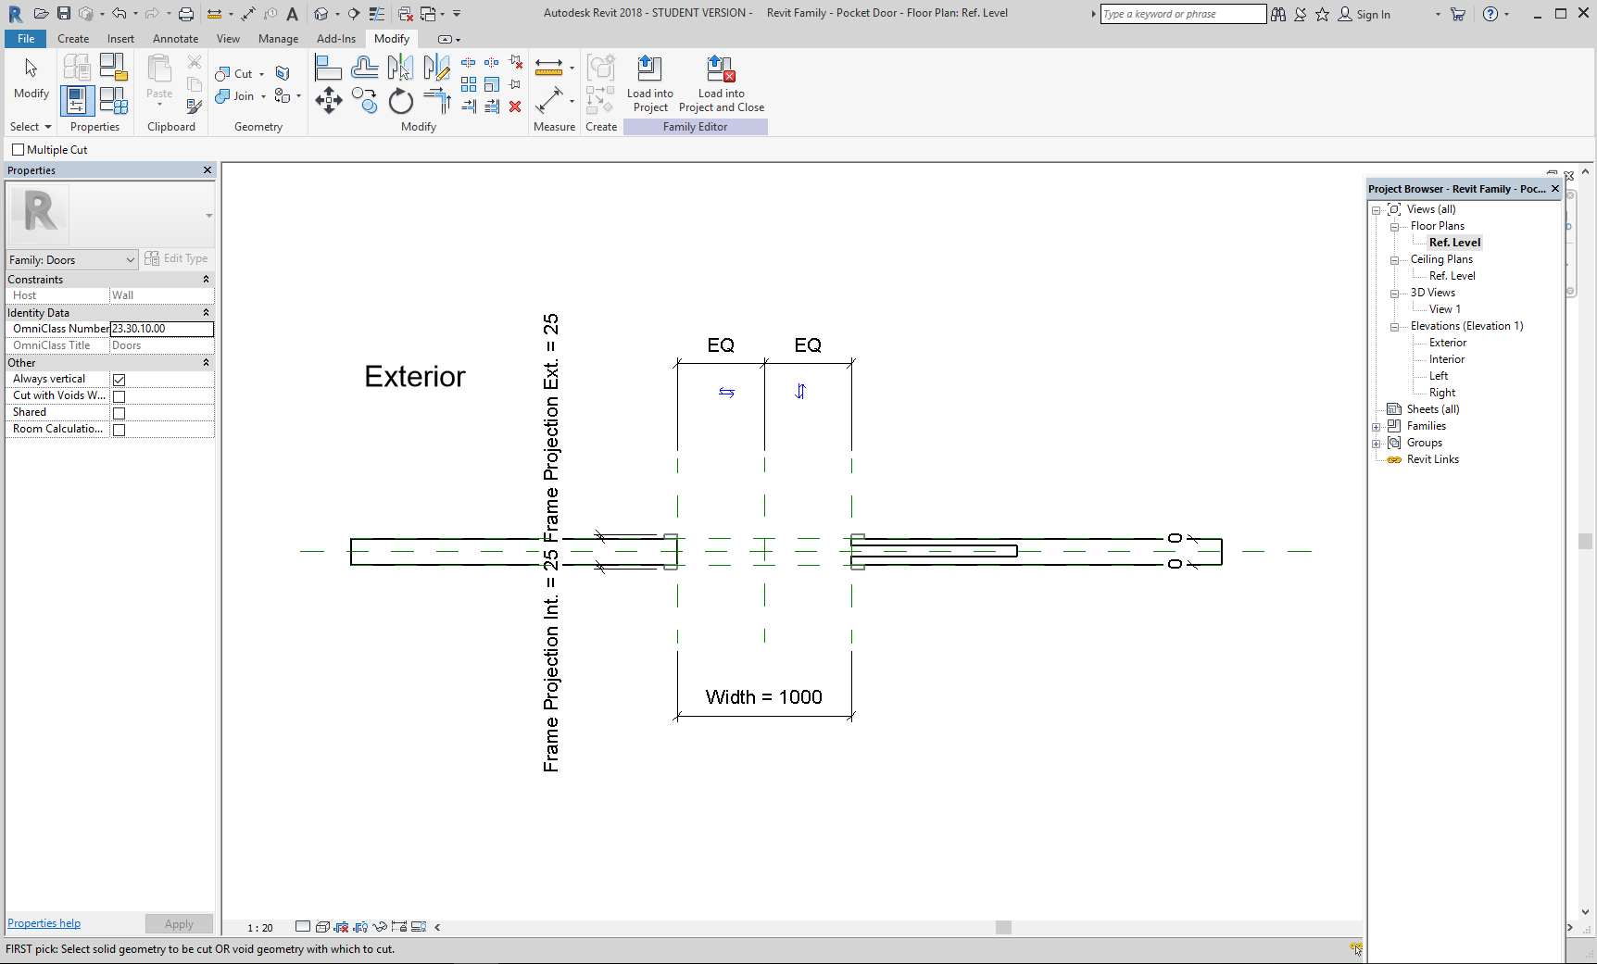
Task: Click the Apply button
Action: [179, 923]
